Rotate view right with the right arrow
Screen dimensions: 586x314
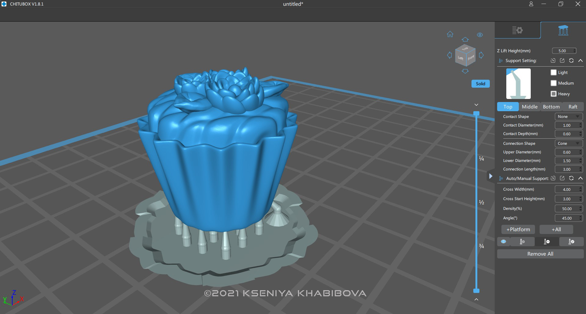(481, 55)
